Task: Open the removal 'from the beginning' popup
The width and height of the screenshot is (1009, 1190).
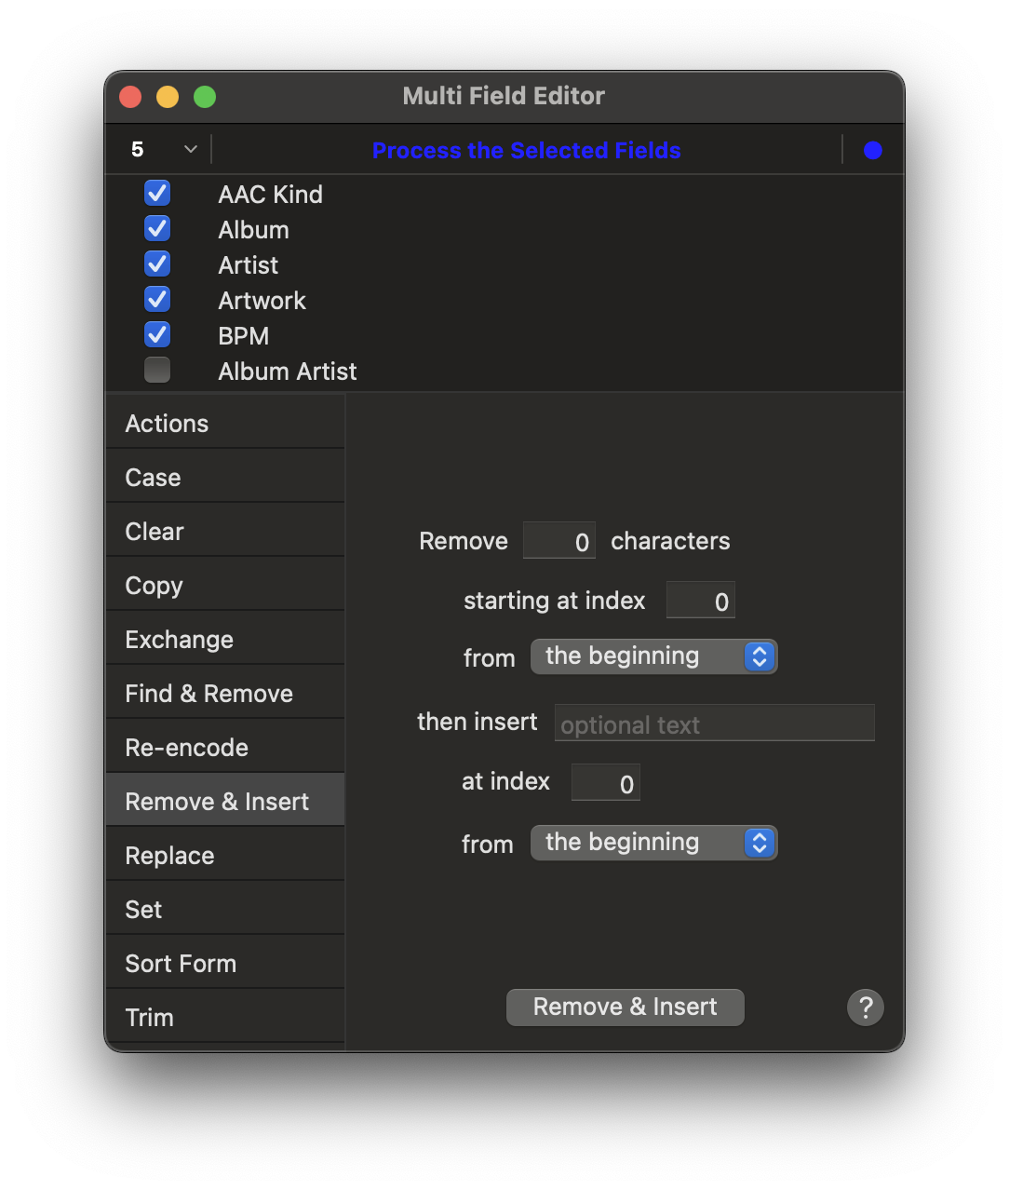Action: [x=654, y=656]
